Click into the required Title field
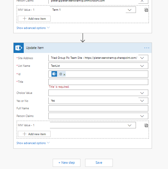 (x=98, y=82)
